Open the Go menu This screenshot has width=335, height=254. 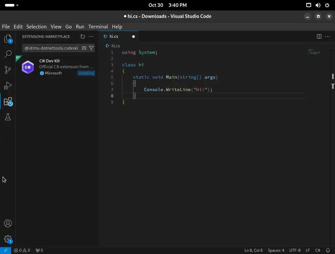pyautogui.click(x=68, y=27)
